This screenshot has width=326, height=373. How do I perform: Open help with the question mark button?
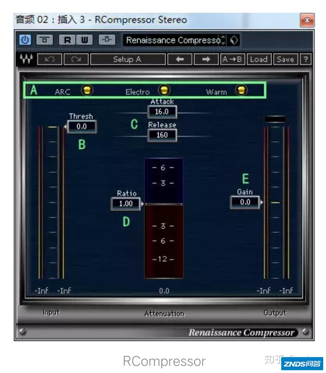pyautogui.click(x=305, y=59)
